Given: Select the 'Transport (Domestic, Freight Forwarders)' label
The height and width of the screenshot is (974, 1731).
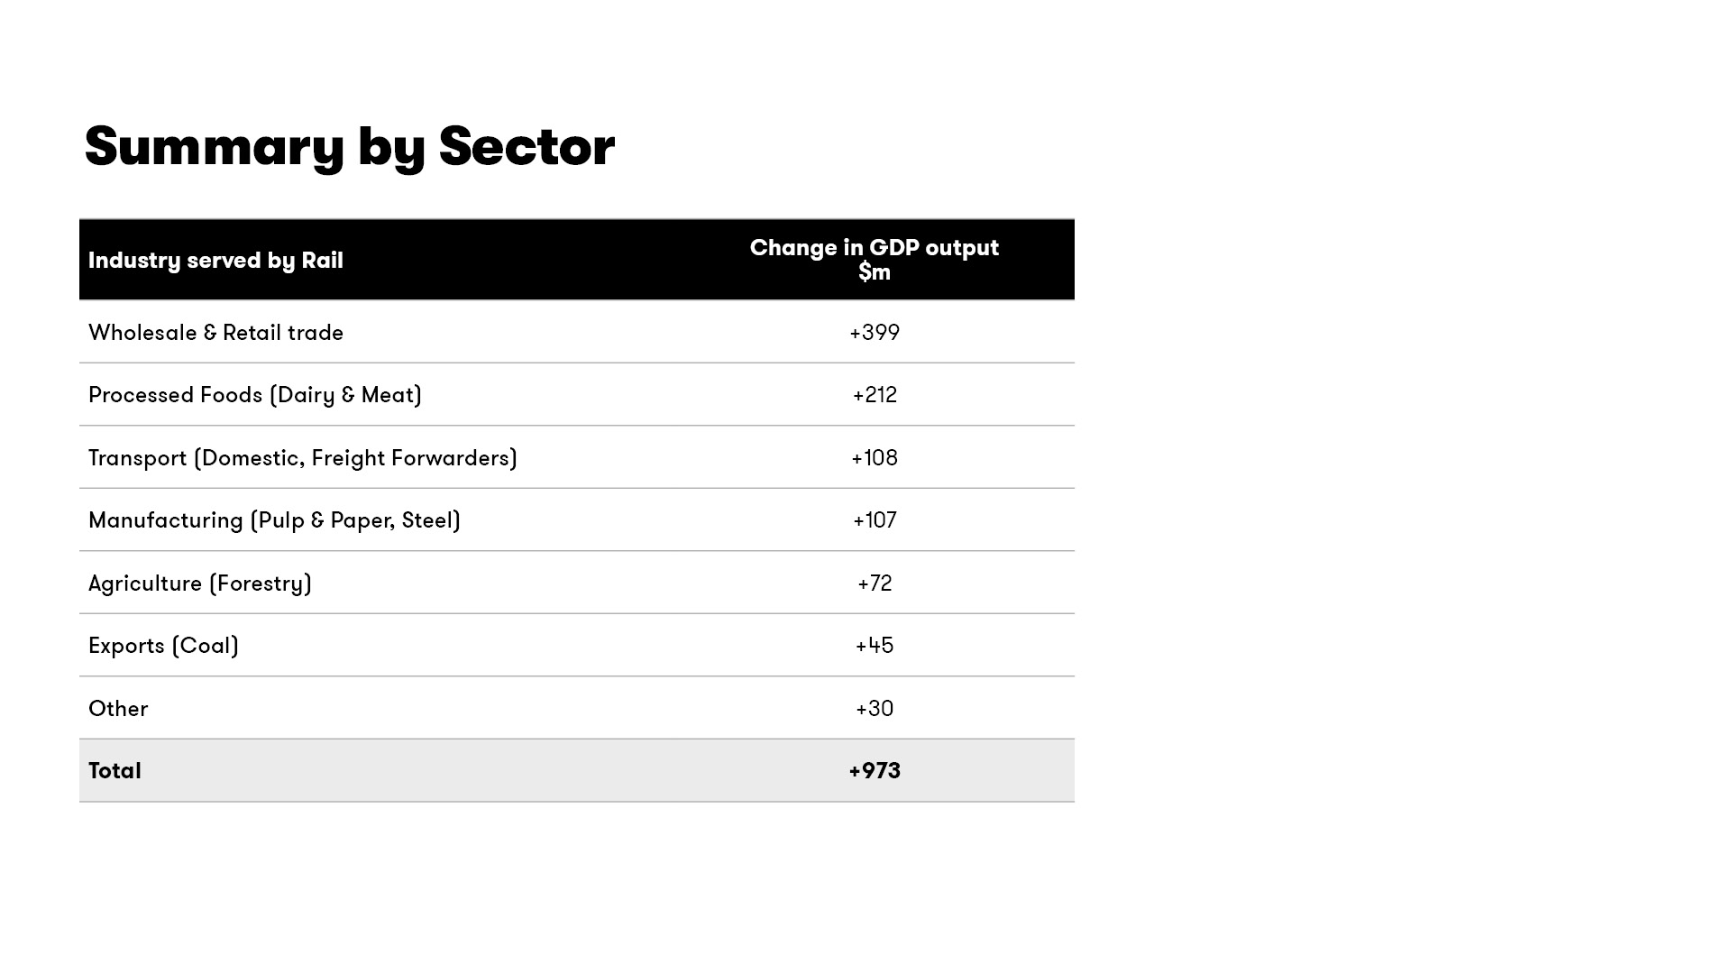Looking at the screenshot, I should pyautogui.click(x=303, y=458).
